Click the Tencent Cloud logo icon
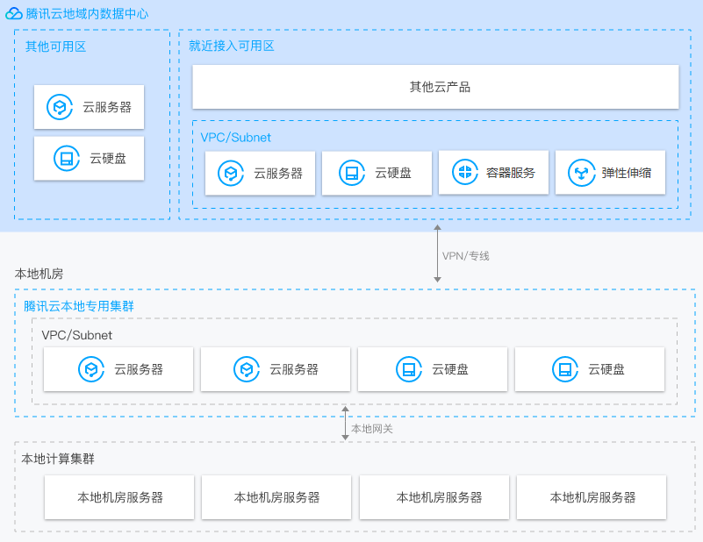 click(x=14, y=13)
